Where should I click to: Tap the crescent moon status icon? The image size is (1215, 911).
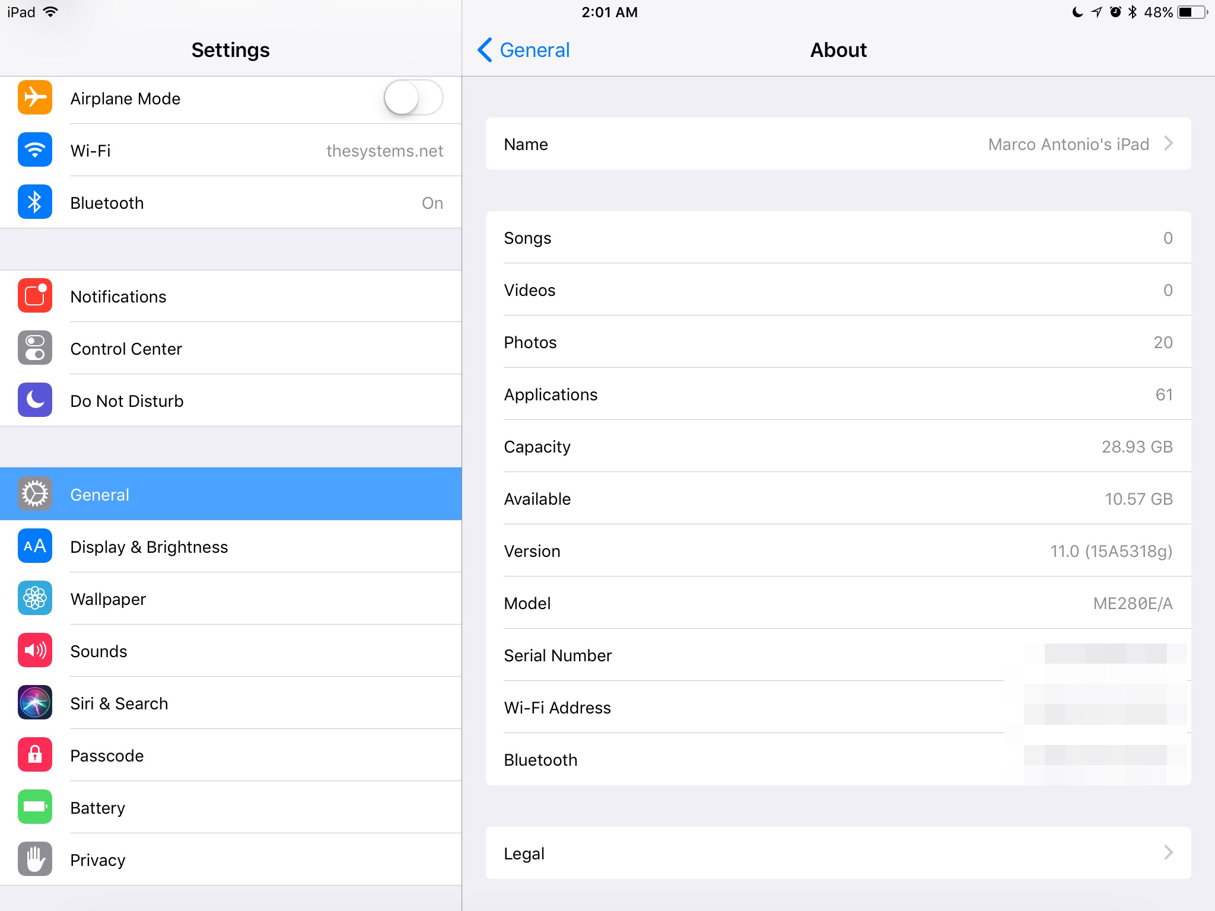[x=1077, y=12]
